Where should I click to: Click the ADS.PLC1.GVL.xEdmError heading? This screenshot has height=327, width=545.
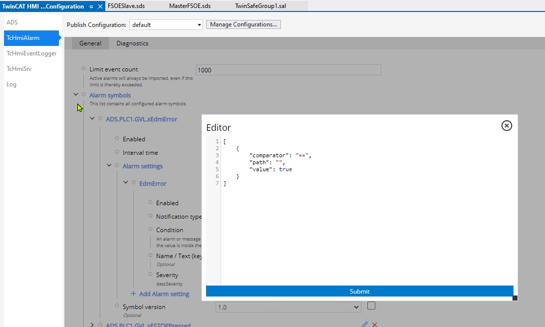[141, 119]
